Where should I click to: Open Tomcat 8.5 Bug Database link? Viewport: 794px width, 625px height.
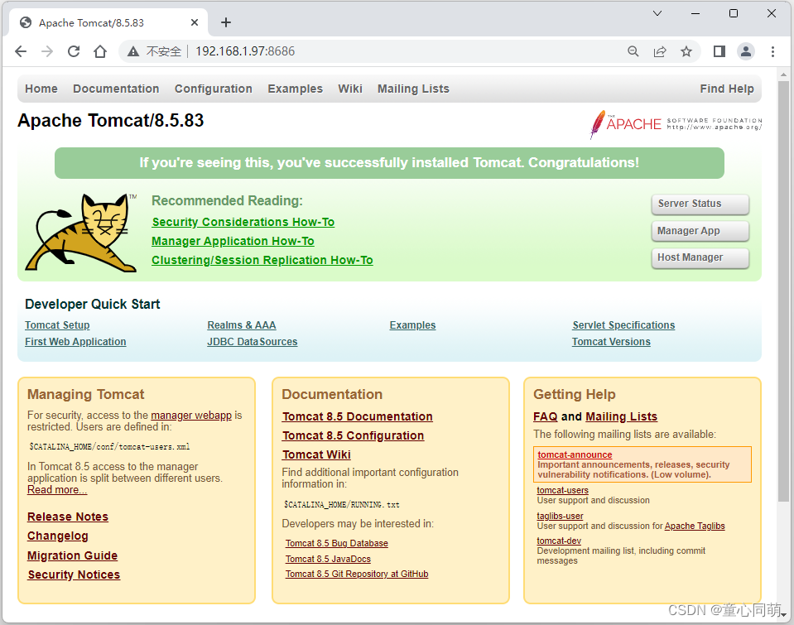[337, 543]
